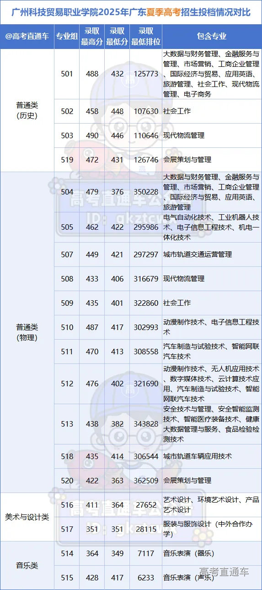
Task: Click the 录取最低分 column header
Action: (117, 36)
